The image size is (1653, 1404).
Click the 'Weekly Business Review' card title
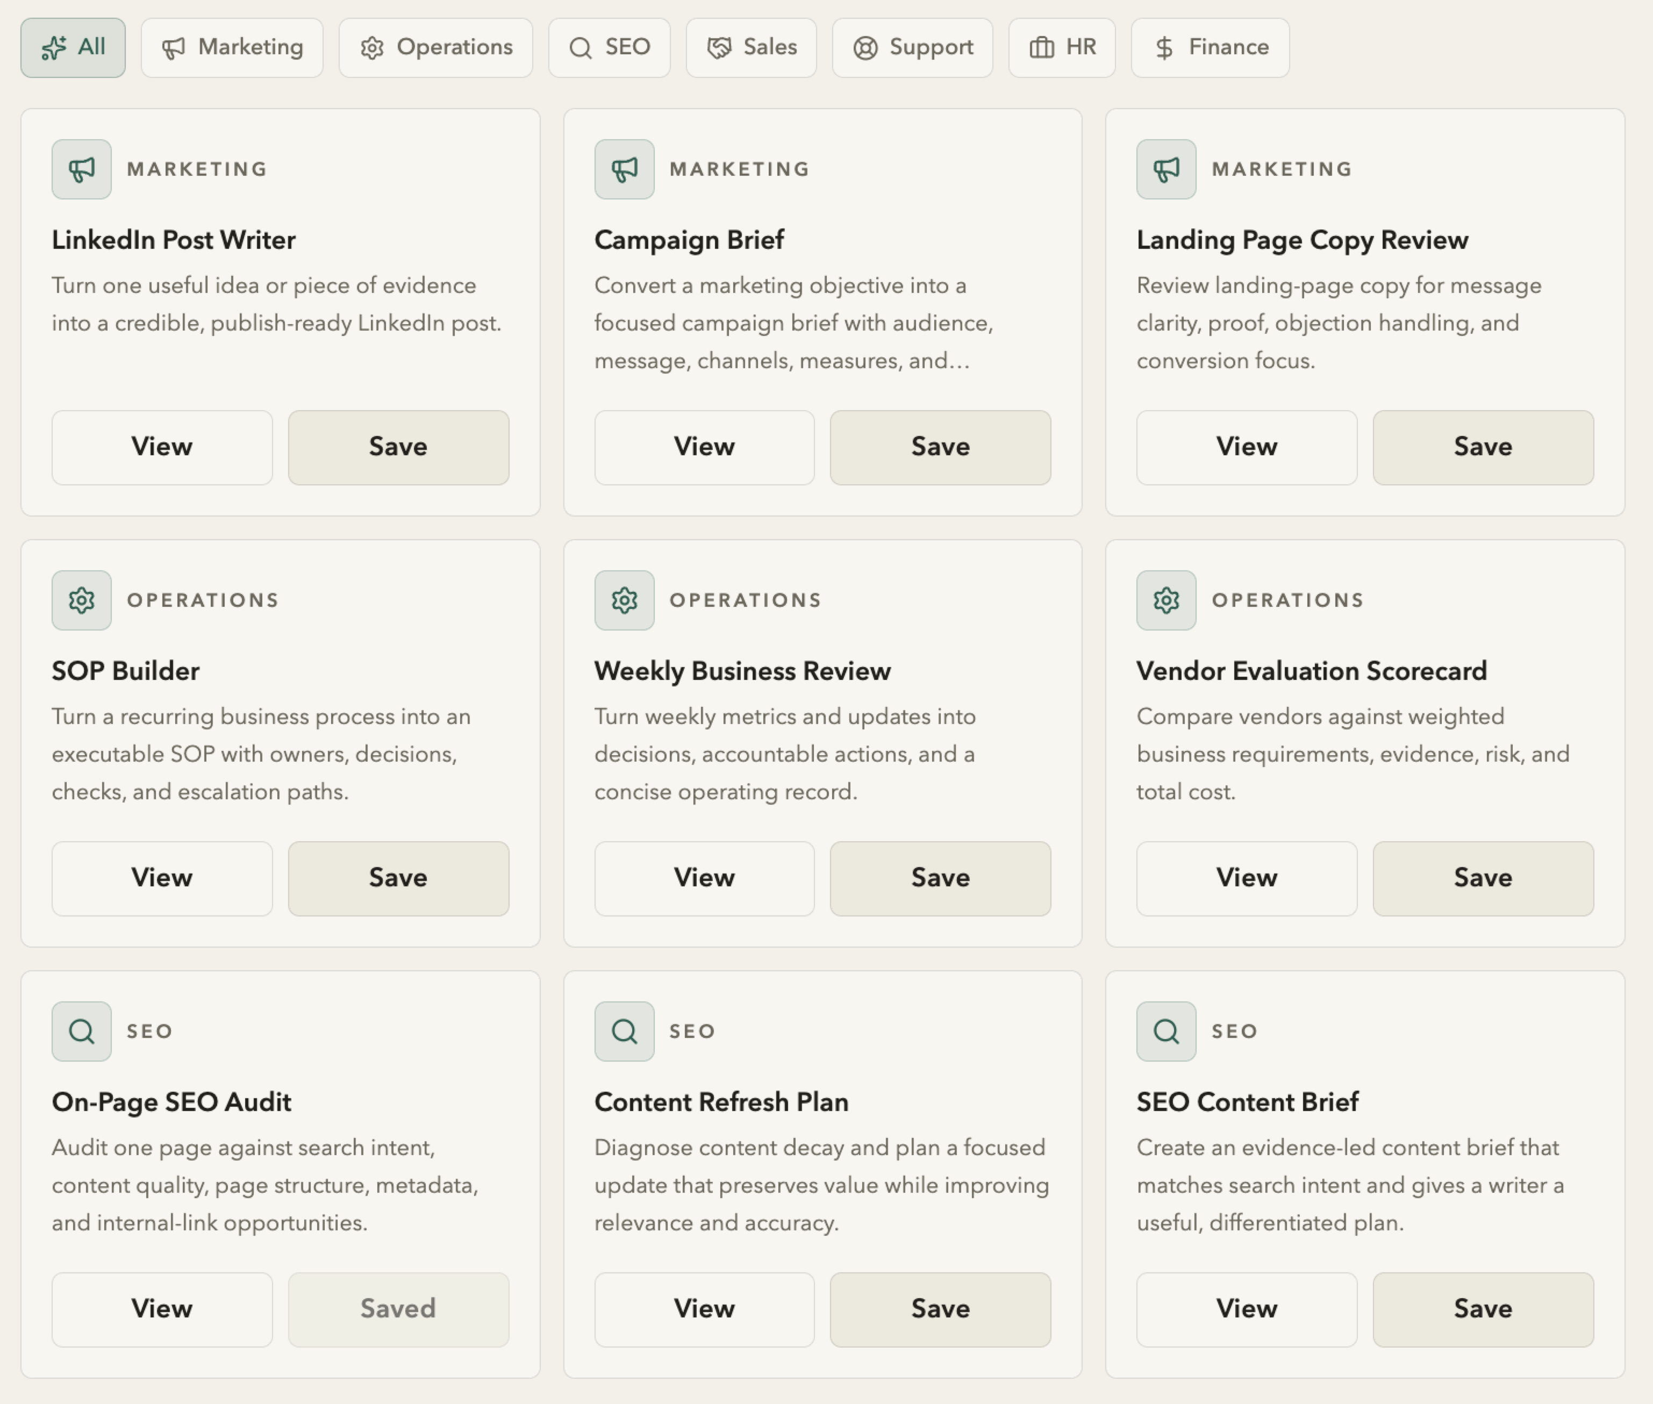[x=742, y=671]
